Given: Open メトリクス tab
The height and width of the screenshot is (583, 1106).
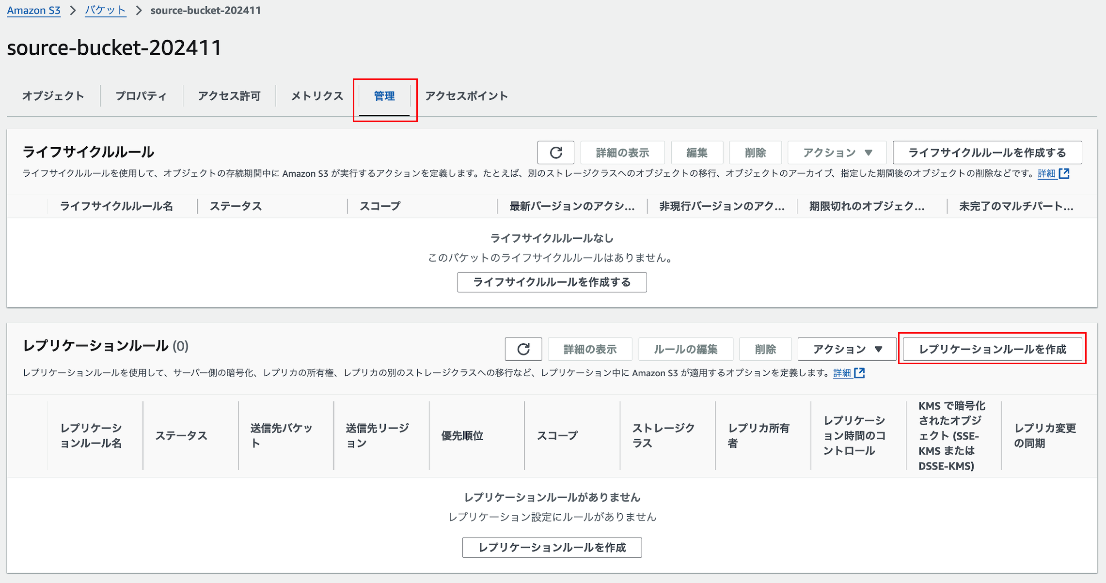Looking at the screenshot, I should [x=317, y=96].
